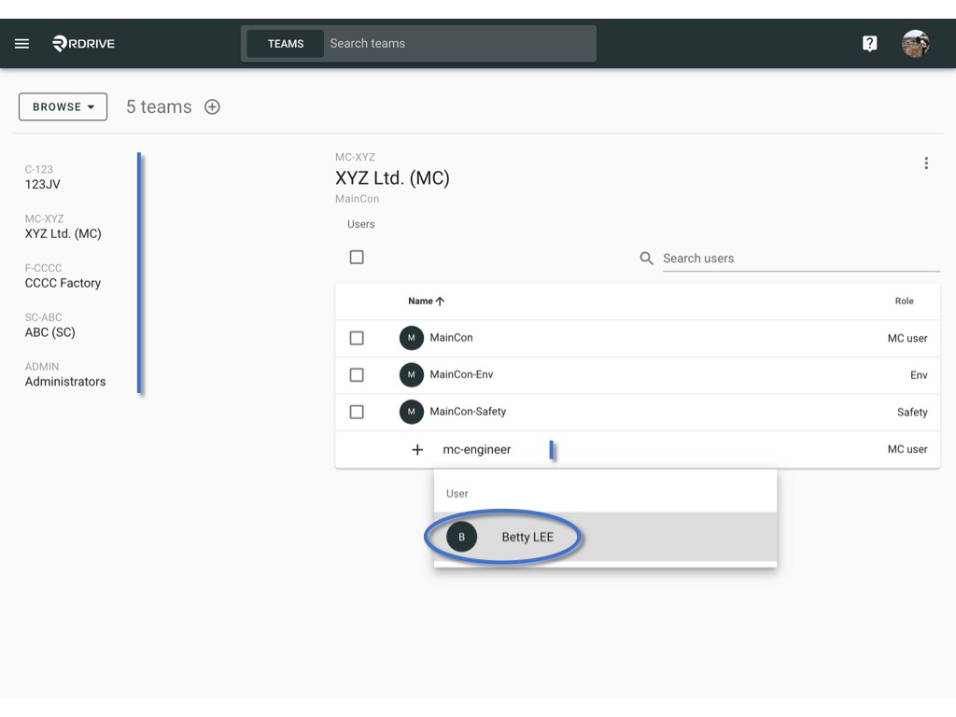The width and height of the screenshot is (956, 717).
Task: Open the Administrators team
Action: 65,375
